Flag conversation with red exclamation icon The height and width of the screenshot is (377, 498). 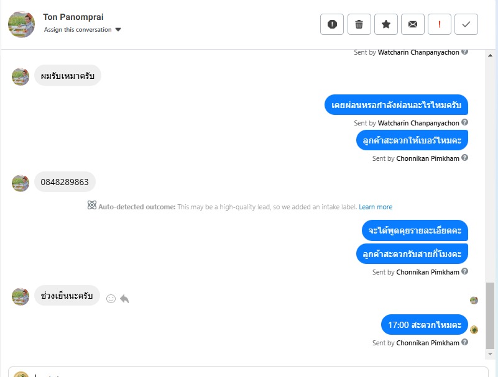click(440, 24)
